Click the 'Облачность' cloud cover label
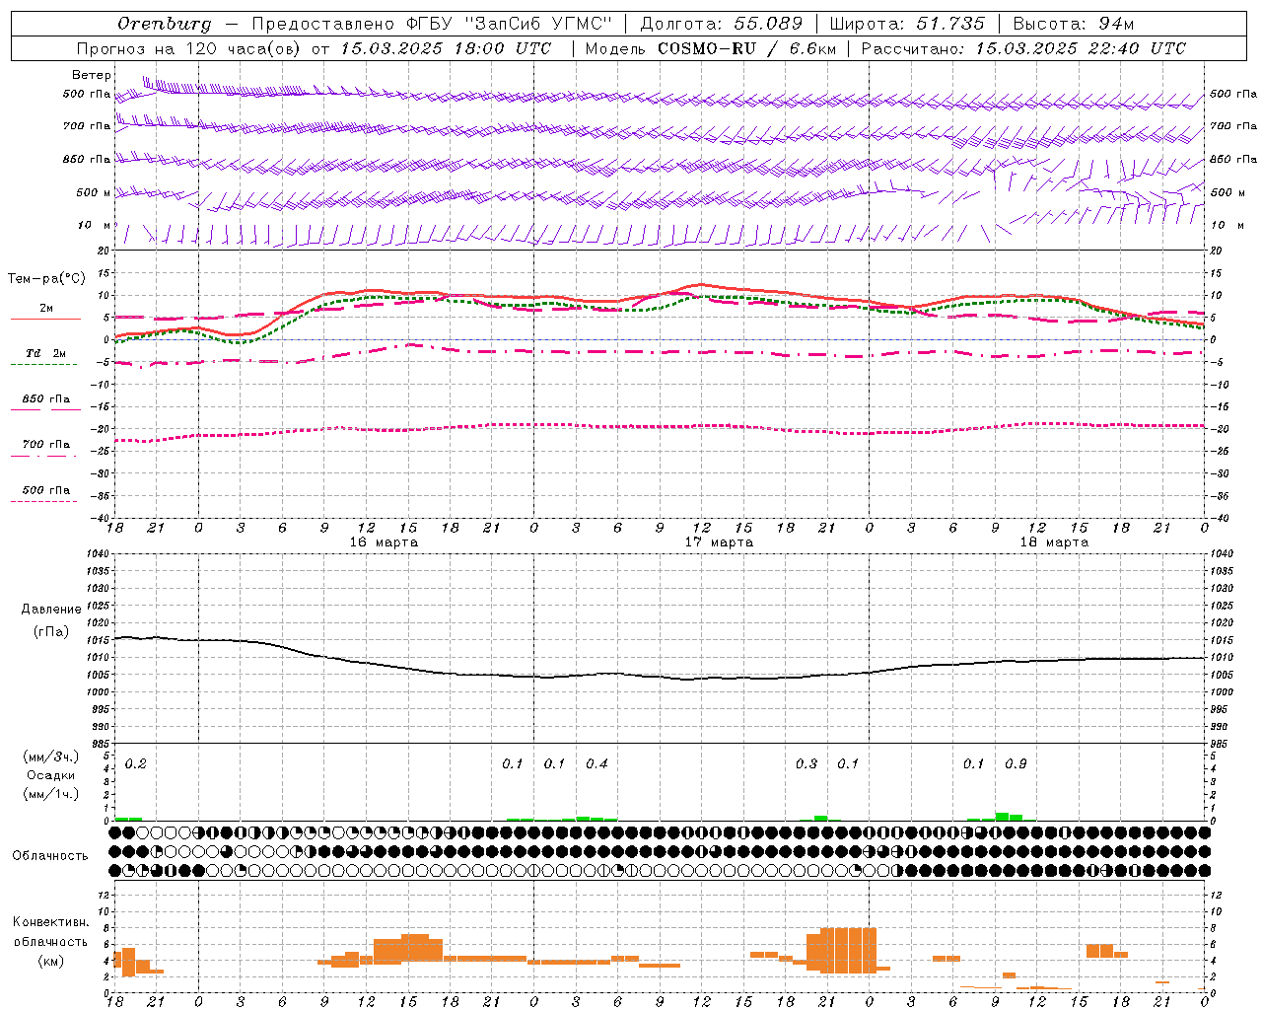Image resolution: width=1262 pixels, height=1010 pixels. [x=50, y=856]
